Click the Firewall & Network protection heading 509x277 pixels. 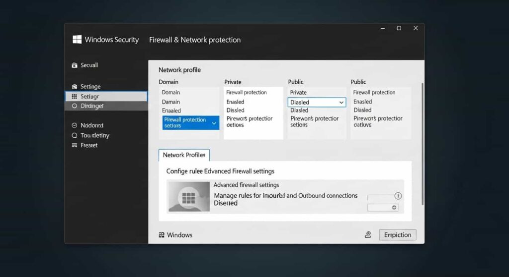[195, 40]
